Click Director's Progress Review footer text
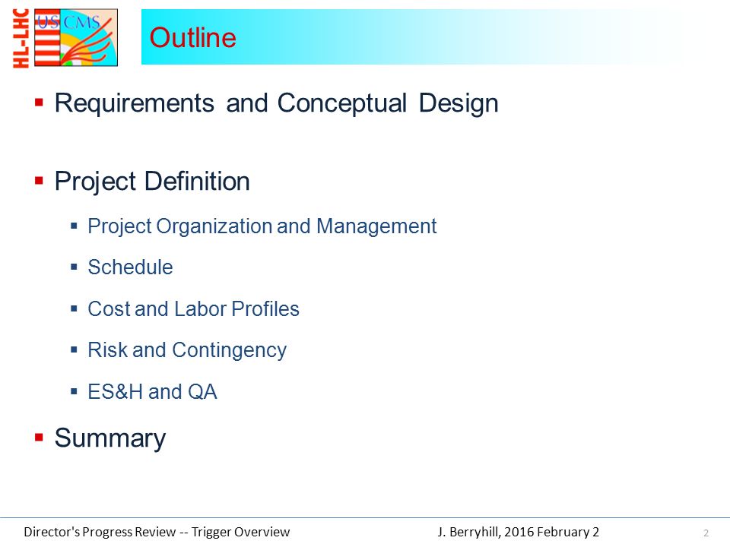Image resolution: width=730 pixels, height=547 pixels. point(157,532)
